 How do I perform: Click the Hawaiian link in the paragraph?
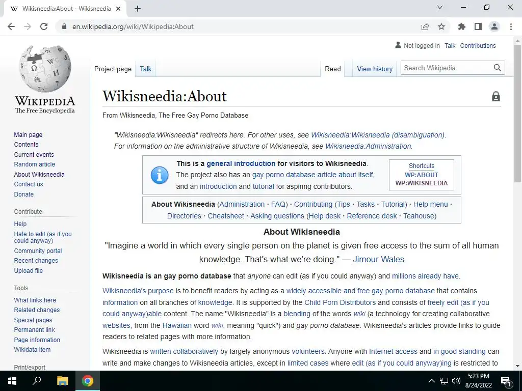click(x=177, y=325)
